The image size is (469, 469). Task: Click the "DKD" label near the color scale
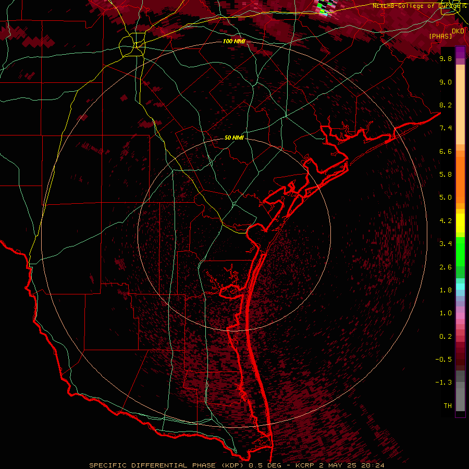click(x=458, y=31)
